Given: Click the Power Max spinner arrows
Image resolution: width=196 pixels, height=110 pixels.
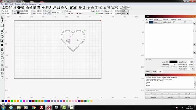Looking at the screenshot, I should tap(194, 64).
